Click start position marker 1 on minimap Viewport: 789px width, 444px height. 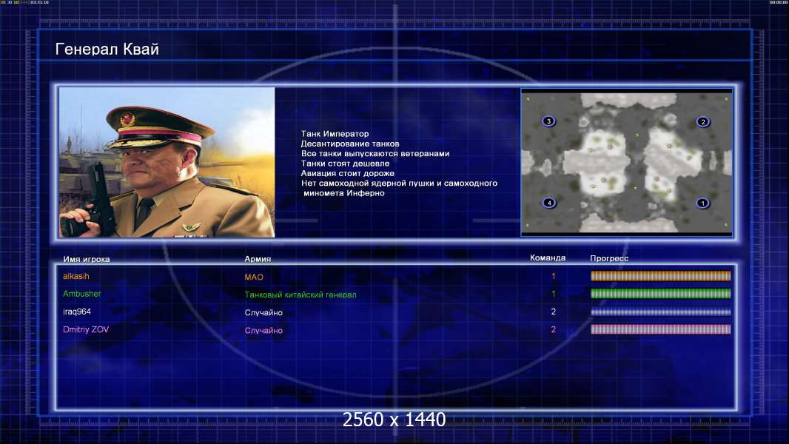pyautogui.click(x=702, y=203)
